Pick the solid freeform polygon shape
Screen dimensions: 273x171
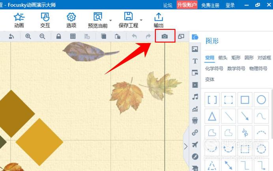[x=212, y=133]
